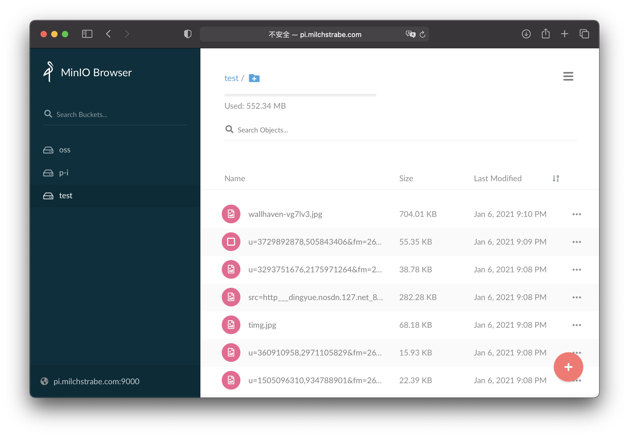Toggle sort order icon next to Last Modified
The width and height of the screenshot is (629, 437).
tap(555, 179)
